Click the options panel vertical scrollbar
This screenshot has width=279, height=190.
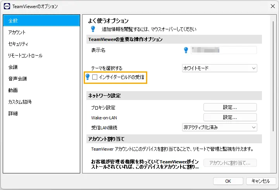click(x=273, y=76)
